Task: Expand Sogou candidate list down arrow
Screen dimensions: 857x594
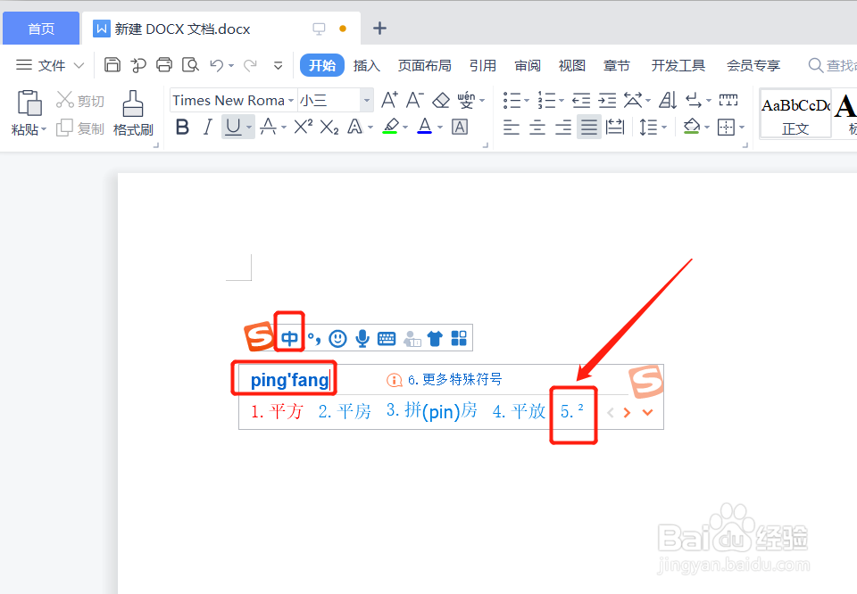Action: [x=648, y=412]
